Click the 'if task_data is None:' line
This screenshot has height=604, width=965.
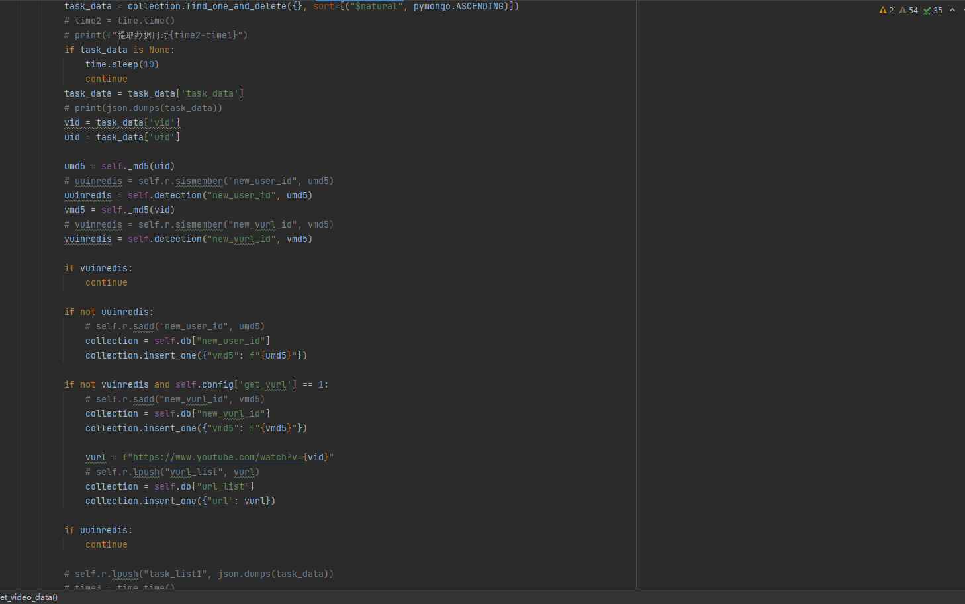(119, 50)
